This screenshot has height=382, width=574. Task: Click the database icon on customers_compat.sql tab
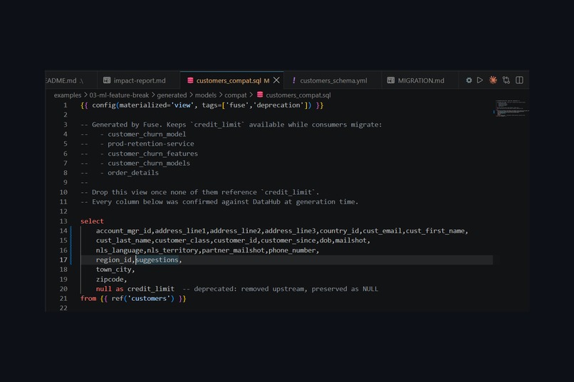point(190,80)
